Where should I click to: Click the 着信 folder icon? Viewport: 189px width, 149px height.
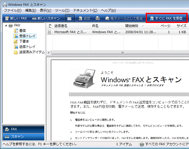(x=16, y=30)
